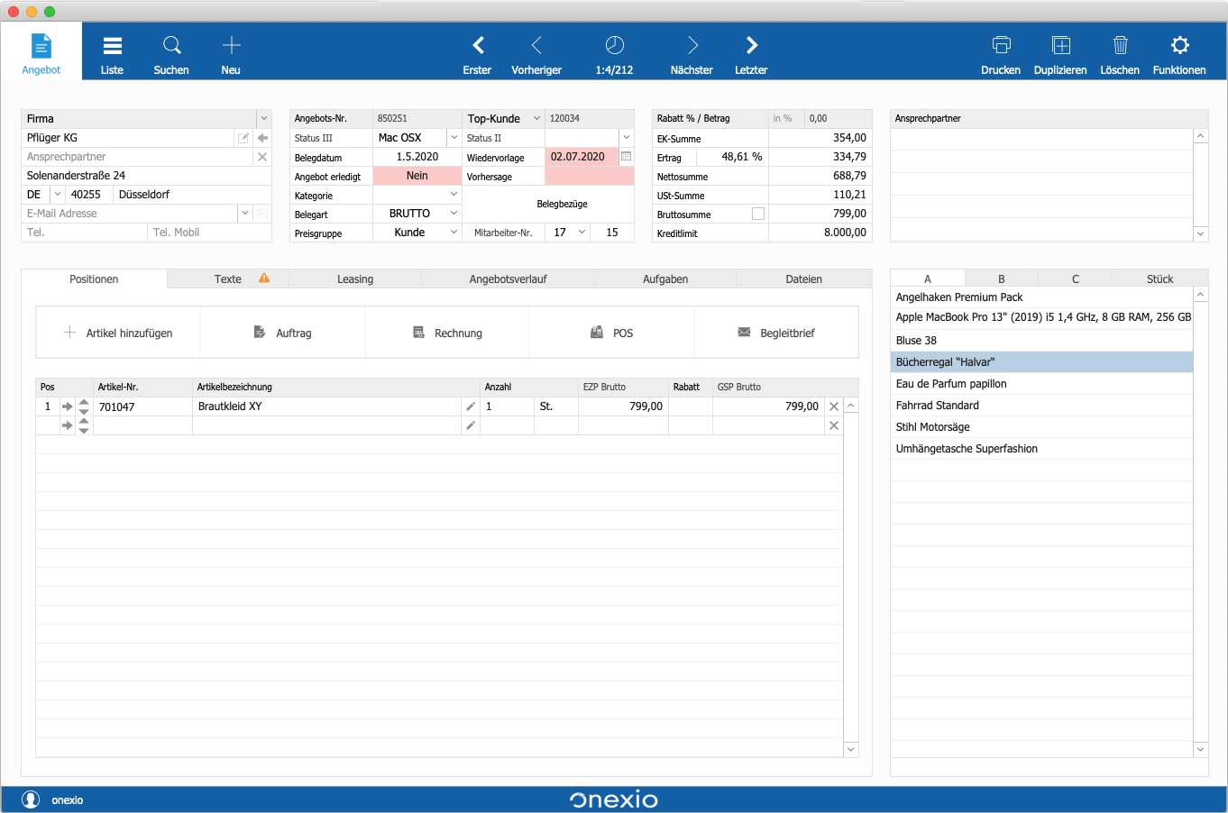
Task: Click the down arrow of the article list scrollbar
Action: pyautogui.click(x=1201, y=749)
